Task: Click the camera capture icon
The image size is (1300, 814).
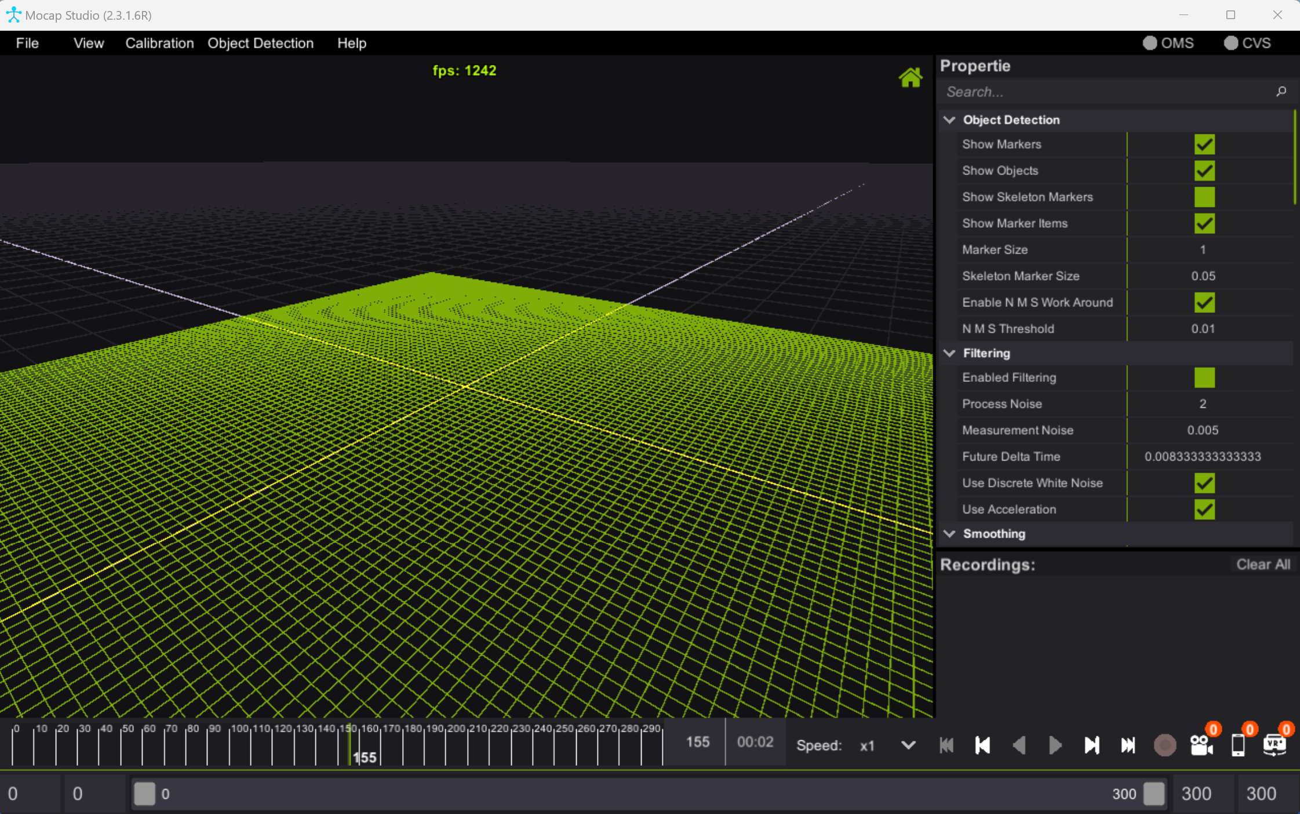Action: point(1200,743)
